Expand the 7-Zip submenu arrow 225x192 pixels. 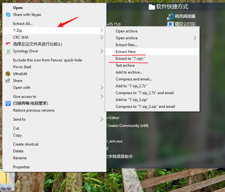pyautogui.click(x=102, y=31)
